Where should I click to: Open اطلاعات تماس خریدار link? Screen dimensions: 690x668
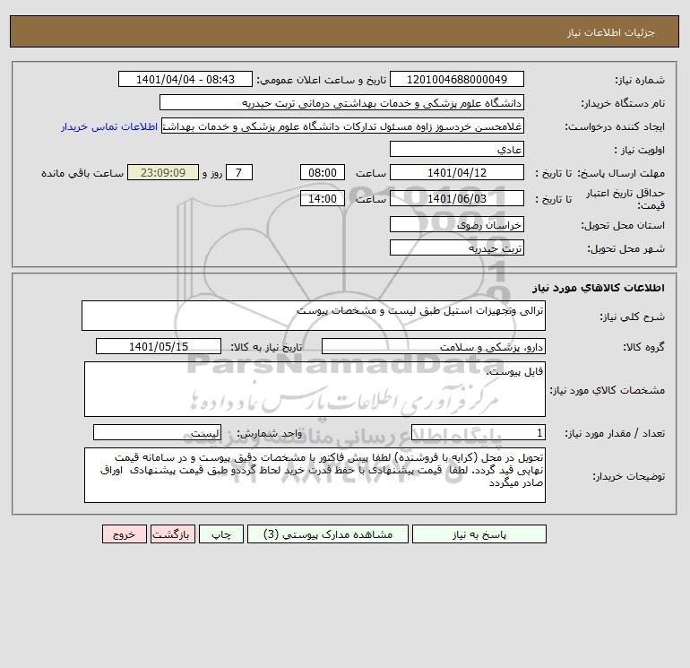point(109,126)
